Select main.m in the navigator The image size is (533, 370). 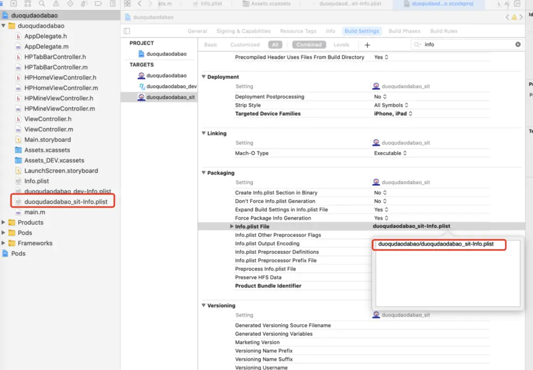(x=35, y=212)
